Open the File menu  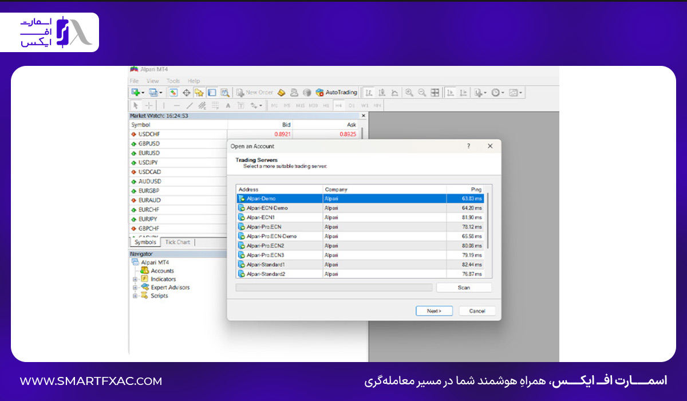[x=134, y=81]
